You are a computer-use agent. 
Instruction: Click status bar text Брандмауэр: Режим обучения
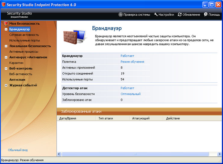pyautogui.click(x=22, y=160)
